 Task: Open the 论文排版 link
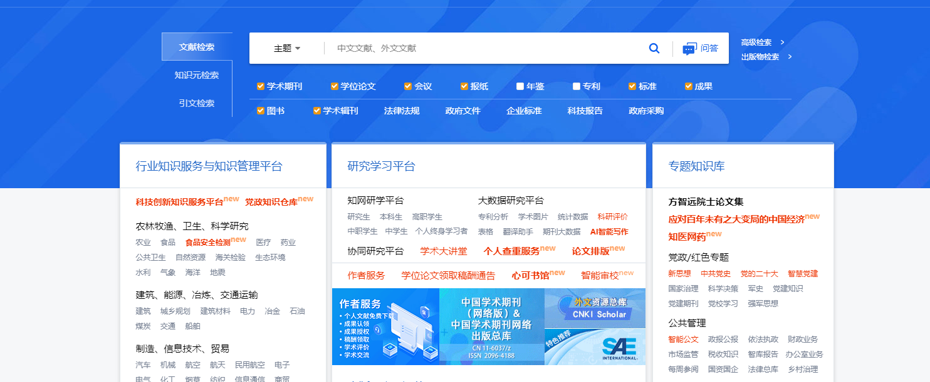pos(590,251)
